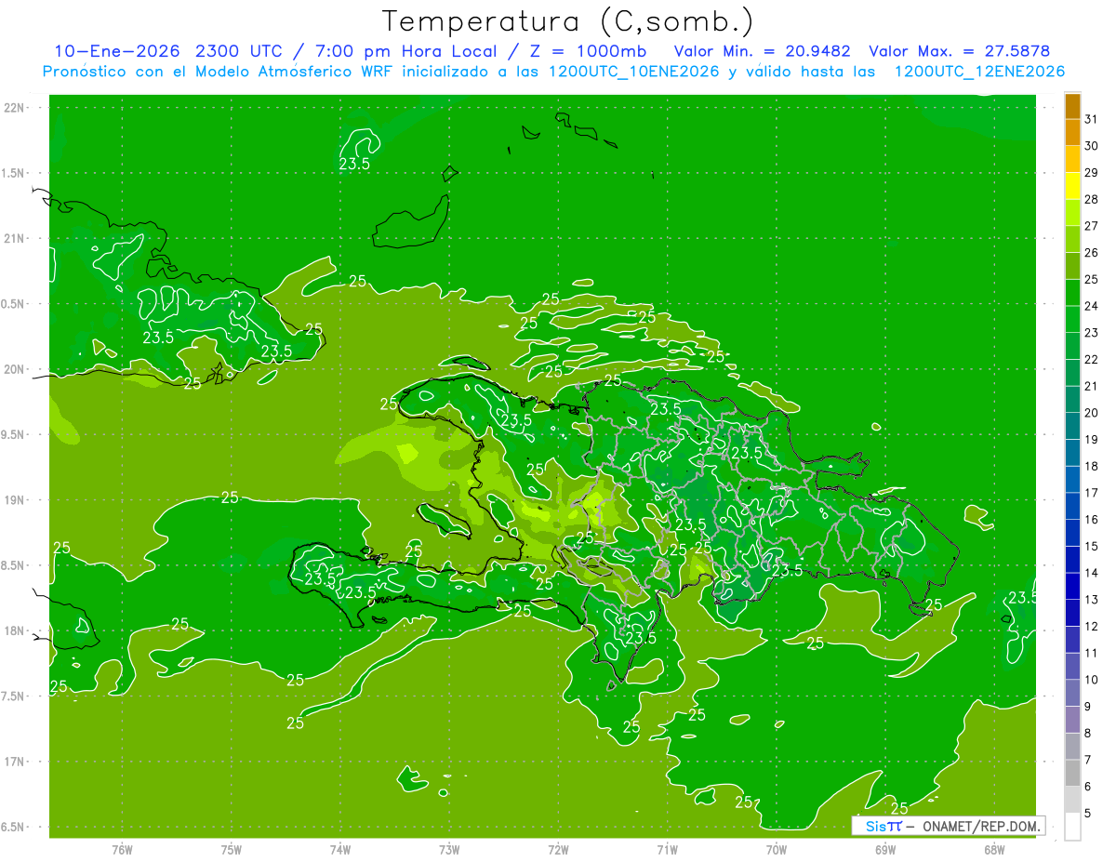Image resolution: width=1116 pixels, height=862 pixels.
Task: Click the '18N' latitude axis label
Action: [15, 631]
